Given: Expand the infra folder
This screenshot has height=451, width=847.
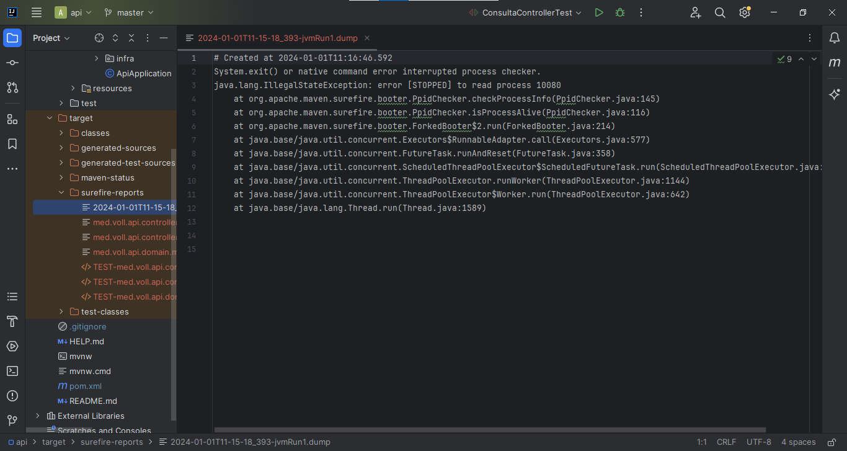Looking at the screenshot, I should tap(97, 58).
